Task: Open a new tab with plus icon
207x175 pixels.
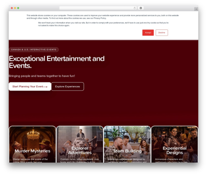Action: coord(196,9)
